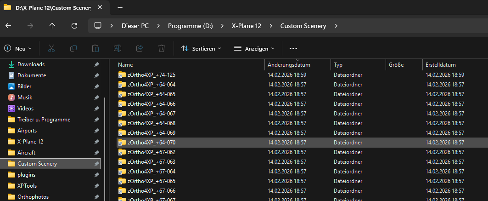Open a new tab with plus button
The image size is (488, 201).
pyautogui.click(x=120, y=7)
